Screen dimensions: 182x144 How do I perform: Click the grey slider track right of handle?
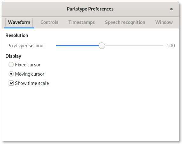[x=134, y=46]
